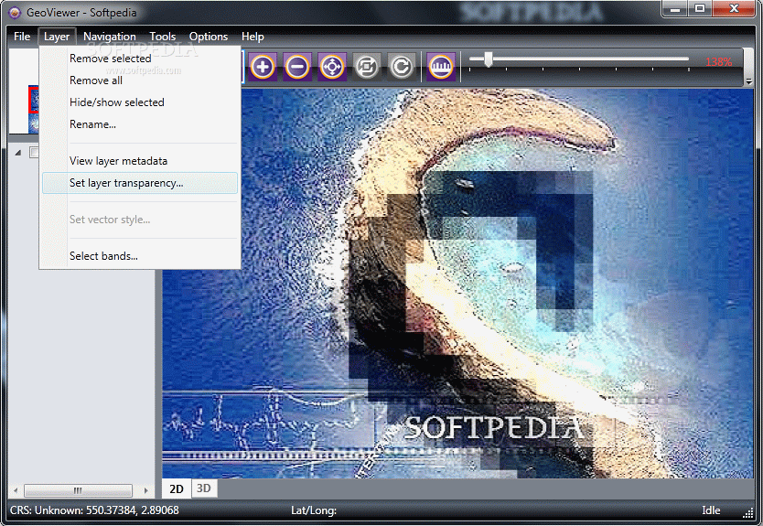763x526 pixels.
Task: Maximize the GeoViewer window
Action: point(699,9)
